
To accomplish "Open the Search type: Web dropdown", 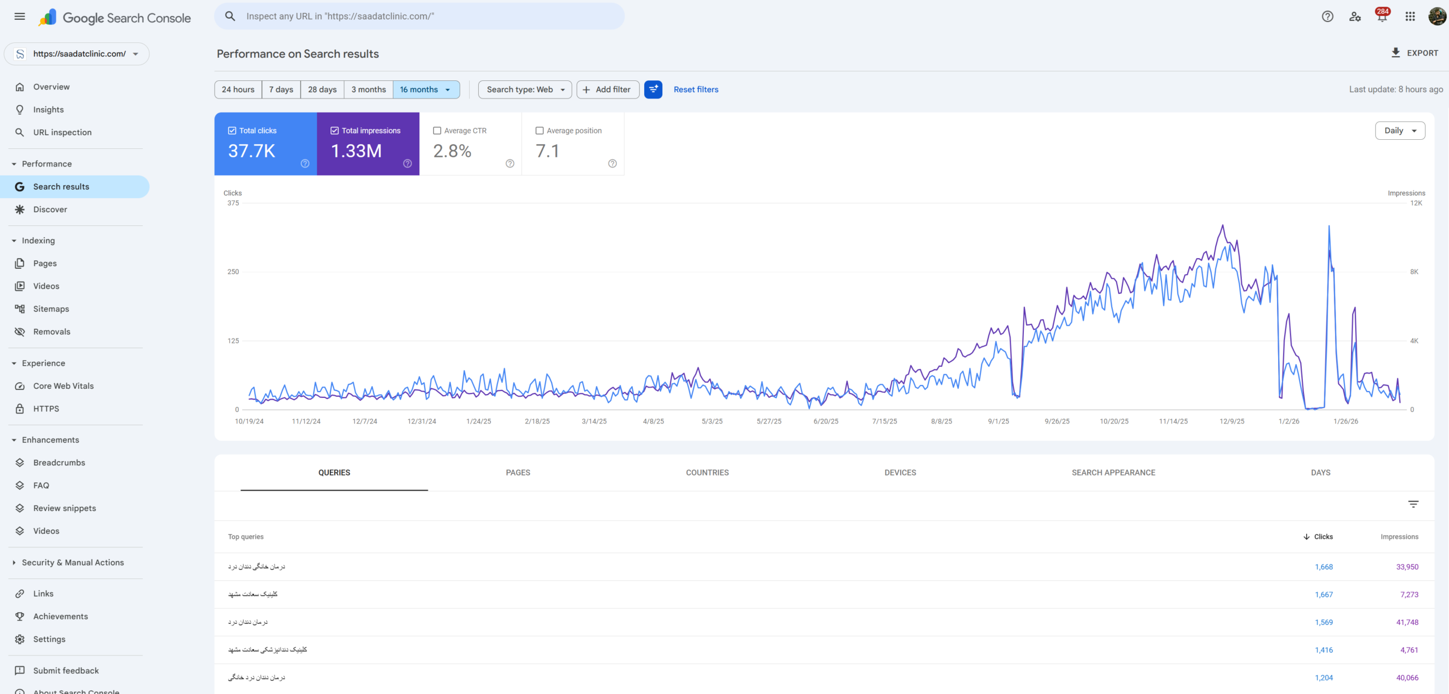I will click(x=525, y=89).
